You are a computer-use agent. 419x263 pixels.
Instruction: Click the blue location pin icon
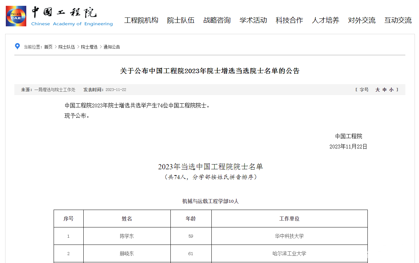point(17,46)
